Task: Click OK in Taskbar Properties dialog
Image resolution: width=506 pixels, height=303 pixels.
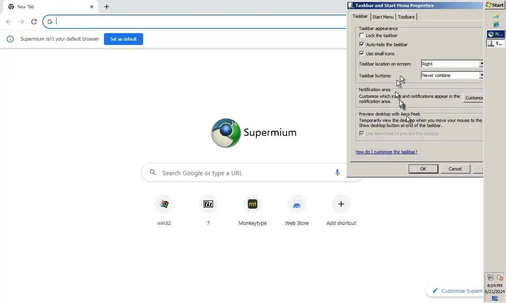Action: [x=423, y=169]
